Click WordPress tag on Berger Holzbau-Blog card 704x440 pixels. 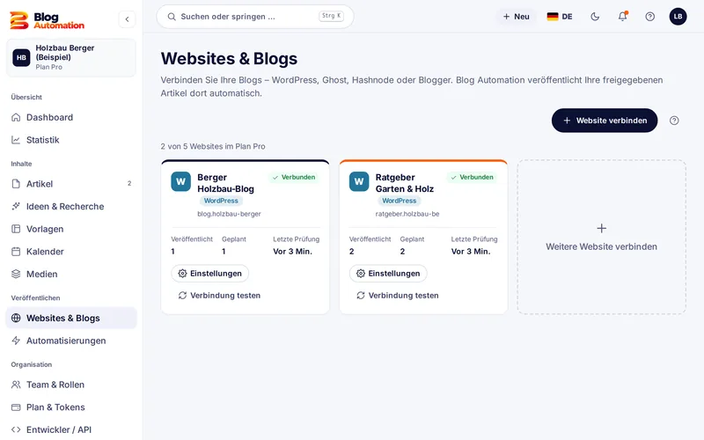tap(221, 201)
